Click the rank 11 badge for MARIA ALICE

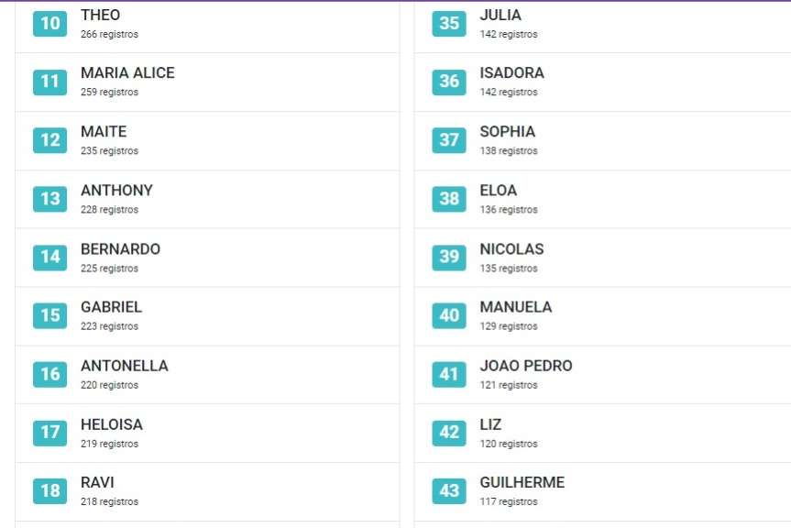tap(49, 82)
